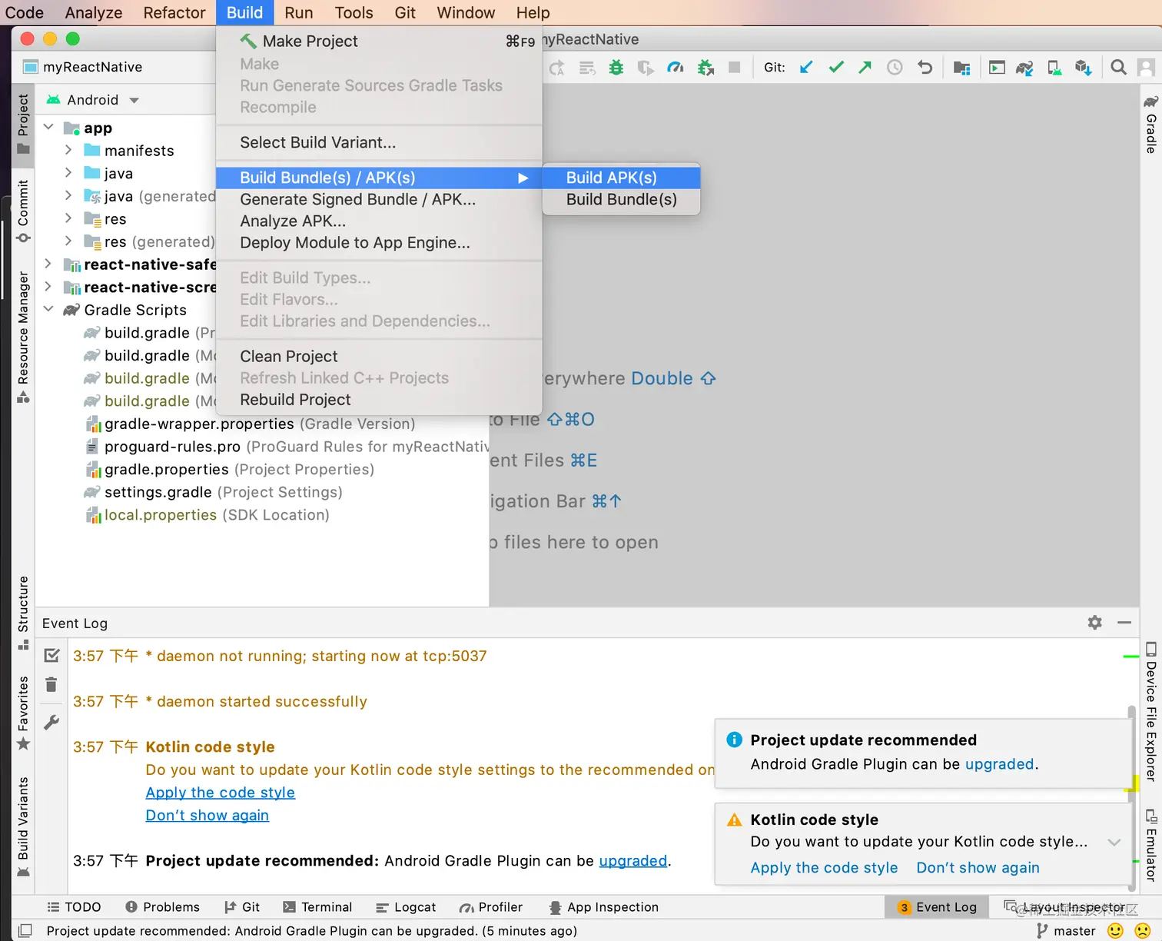Image resolution: width=1162 pixels, height=941 pixels.
Task: Choose Select Build Variant... menu item
Action: pyautogui.click(x=379, y=142)
